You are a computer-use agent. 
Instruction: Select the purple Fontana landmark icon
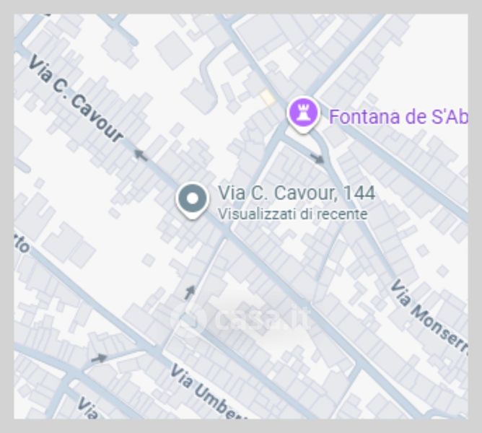pyautogui.click(x=303, y=115)
